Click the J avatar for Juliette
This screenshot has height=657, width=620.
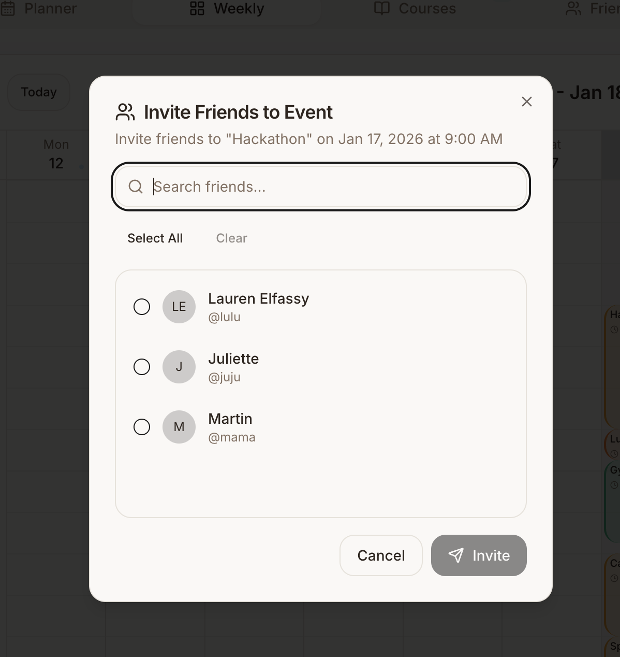click(179, 367)
